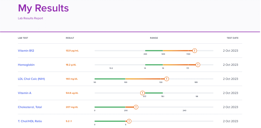
Task: Click the Vitamin A low-value alert icon
Action: [142, 93]
